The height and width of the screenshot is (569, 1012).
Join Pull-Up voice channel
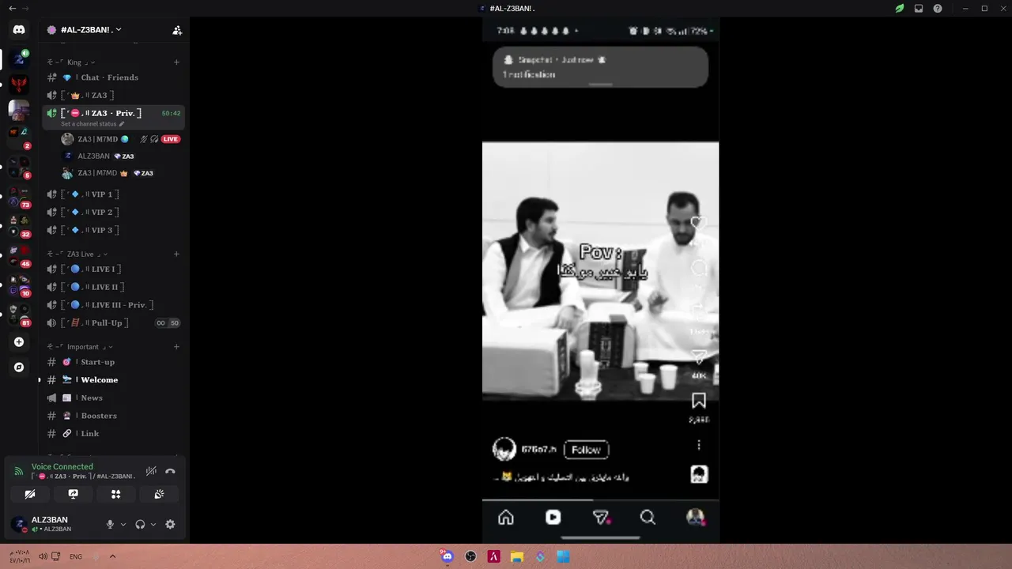click(x=113, y=323)
